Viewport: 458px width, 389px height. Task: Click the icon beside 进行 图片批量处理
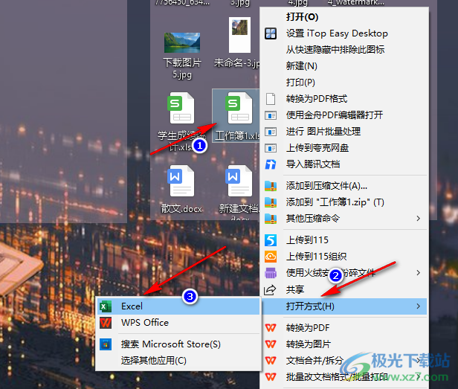click(x=271, y=132)
